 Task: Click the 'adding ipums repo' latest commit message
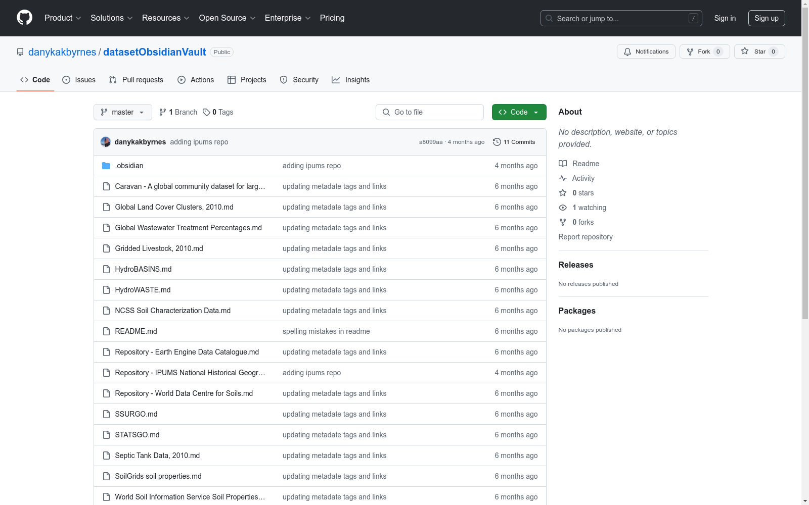[199, 142]
